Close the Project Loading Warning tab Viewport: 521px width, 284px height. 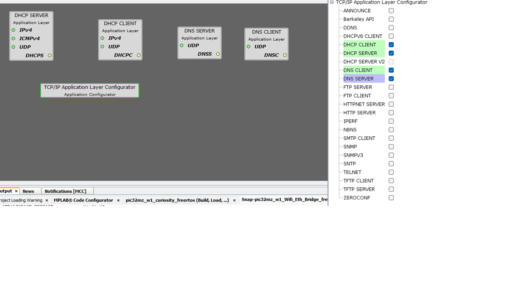[47, 200]
